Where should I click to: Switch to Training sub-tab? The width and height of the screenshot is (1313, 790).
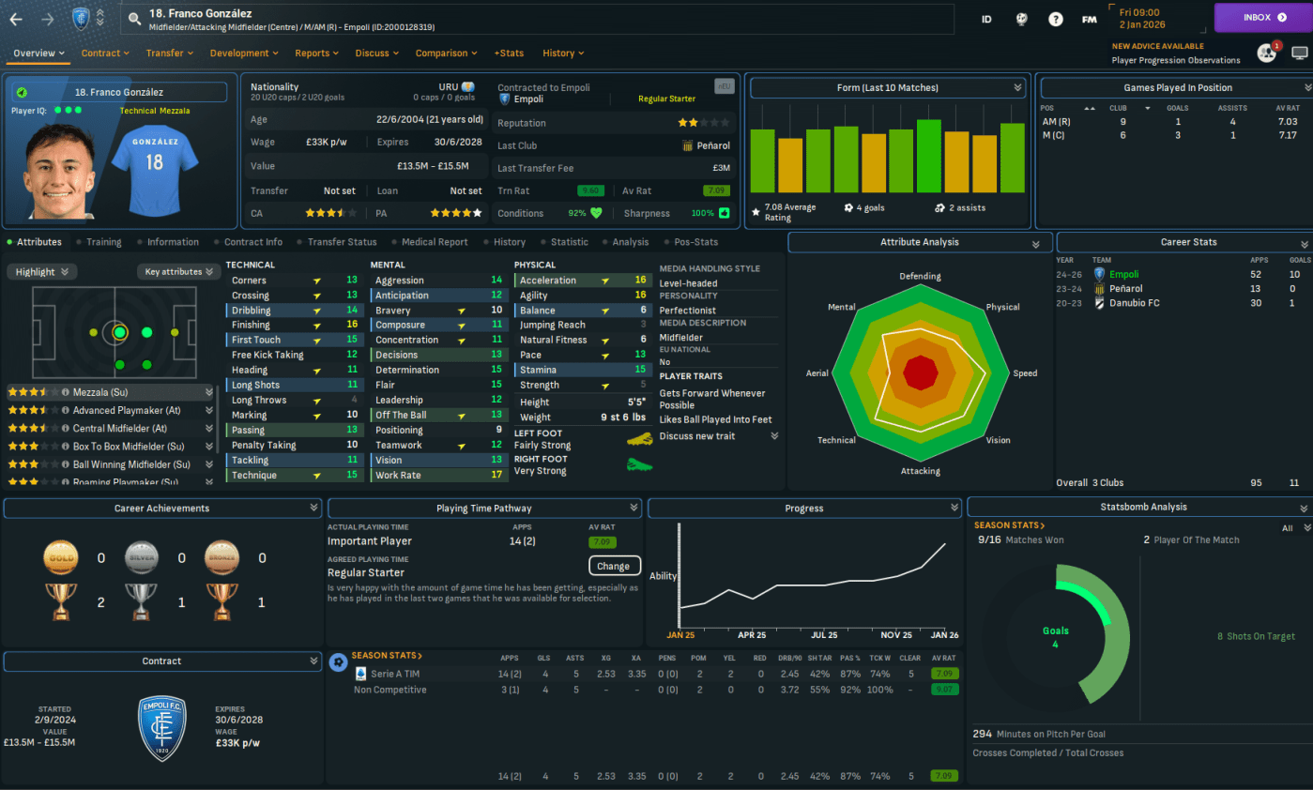103,242
